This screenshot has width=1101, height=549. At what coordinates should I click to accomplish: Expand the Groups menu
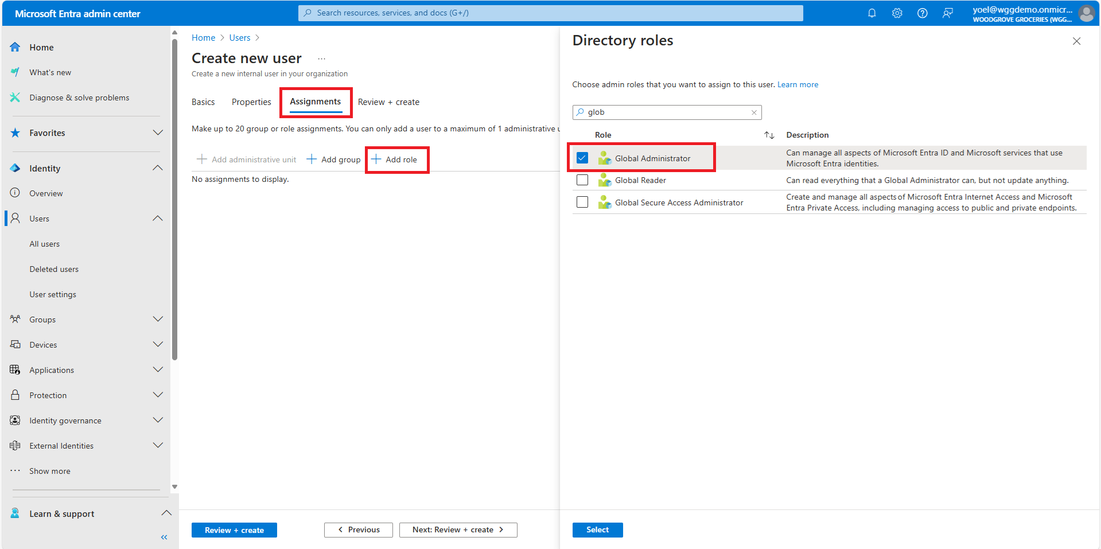point(158,320)
